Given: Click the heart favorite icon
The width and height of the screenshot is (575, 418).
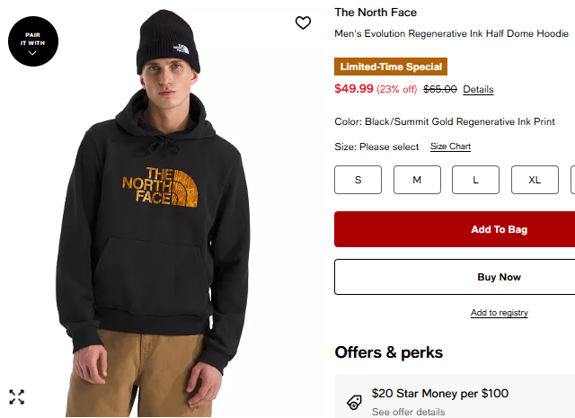Looking at the screenshot, I should (303, 22).
